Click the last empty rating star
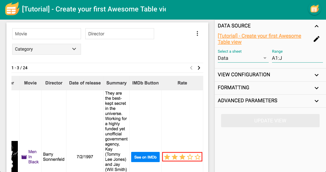The width and height of the screenshot is (326, 172). pyautogui.click(x=198, y=157)
